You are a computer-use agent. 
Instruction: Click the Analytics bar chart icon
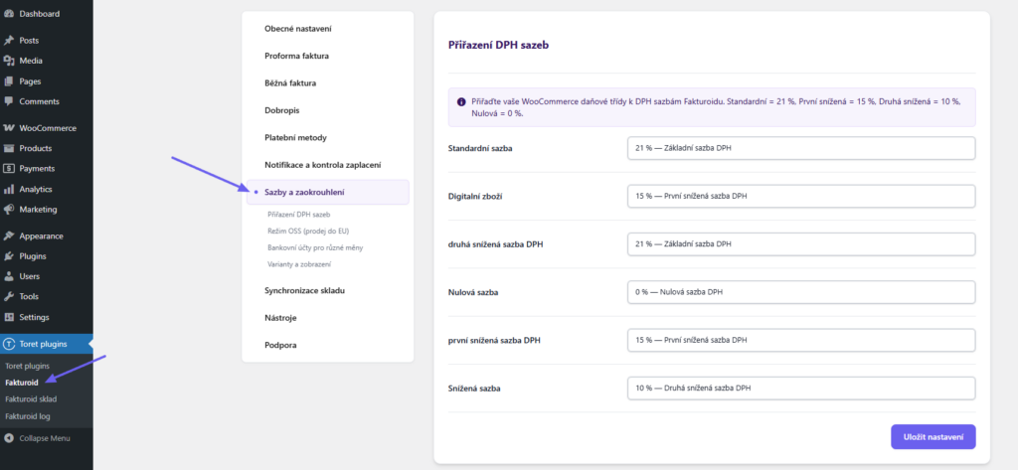click(9, 189)
